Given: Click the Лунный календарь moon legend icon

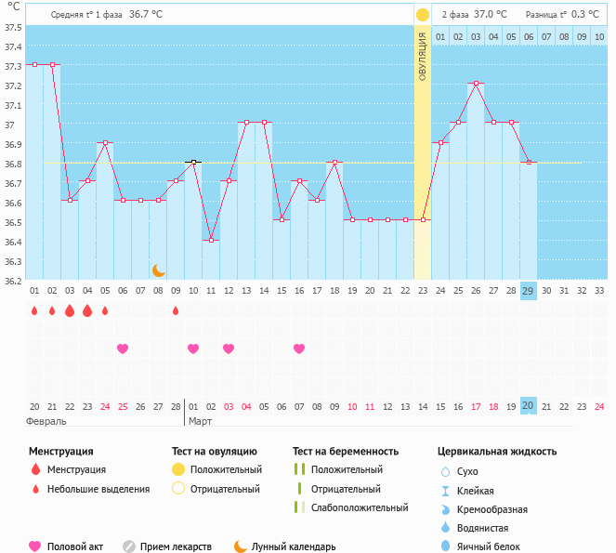Looking at the screenshot, I should coord(241,546).
